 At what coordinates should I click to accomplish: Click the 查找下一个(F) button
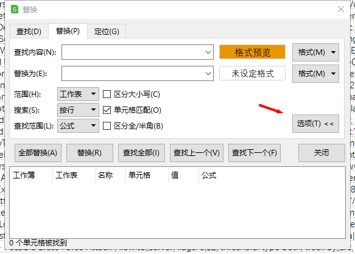255,153
